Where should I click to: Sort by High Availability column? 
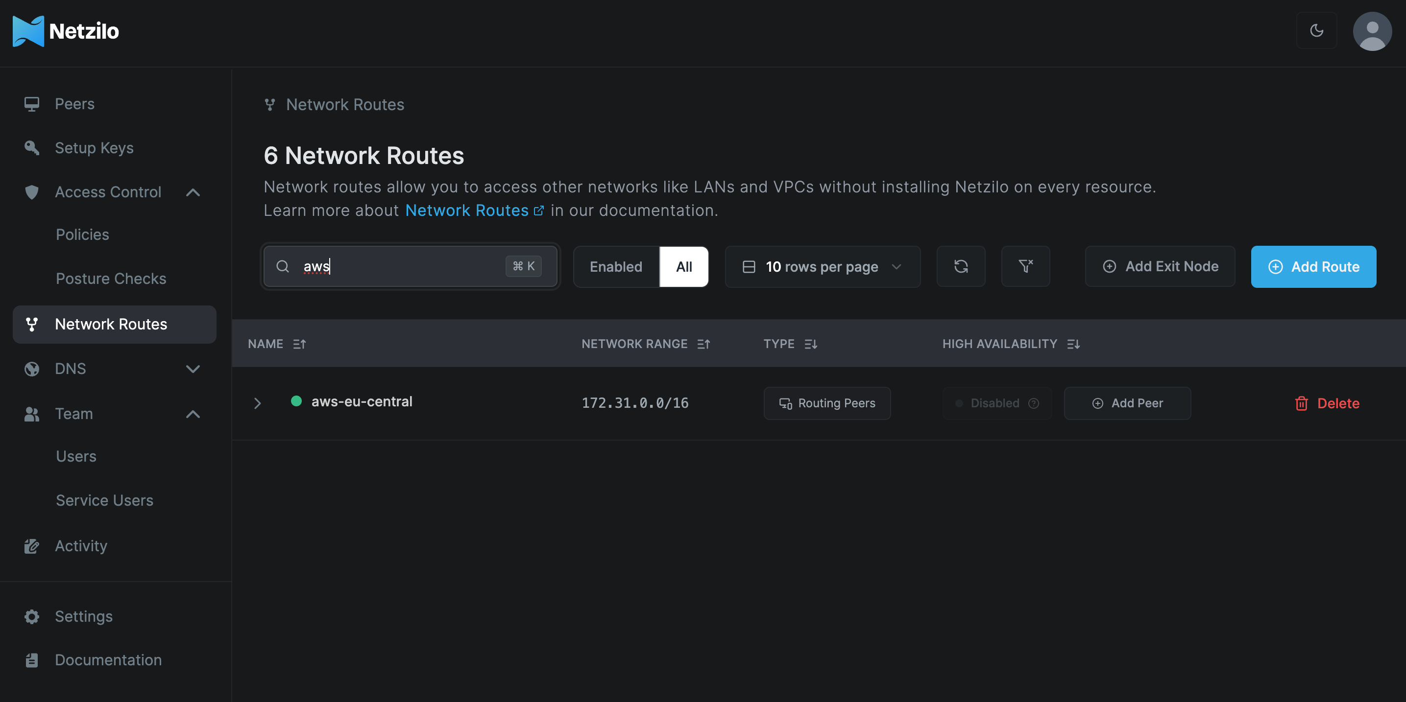1073,344
